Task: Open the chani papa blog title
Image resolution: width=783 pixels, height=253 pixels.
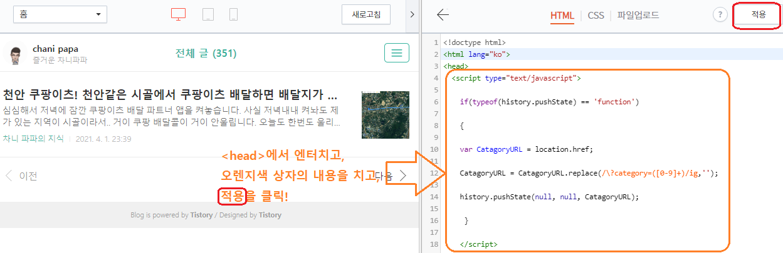Action: click(x=55, y=49)
